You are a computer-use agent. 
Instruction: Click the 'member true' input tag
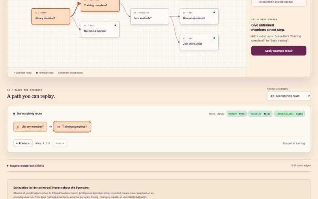pos(236,114)
